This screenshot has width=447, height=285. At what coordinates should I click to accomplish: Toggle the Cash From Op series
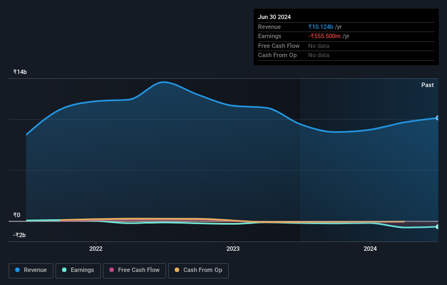point(198,270)
